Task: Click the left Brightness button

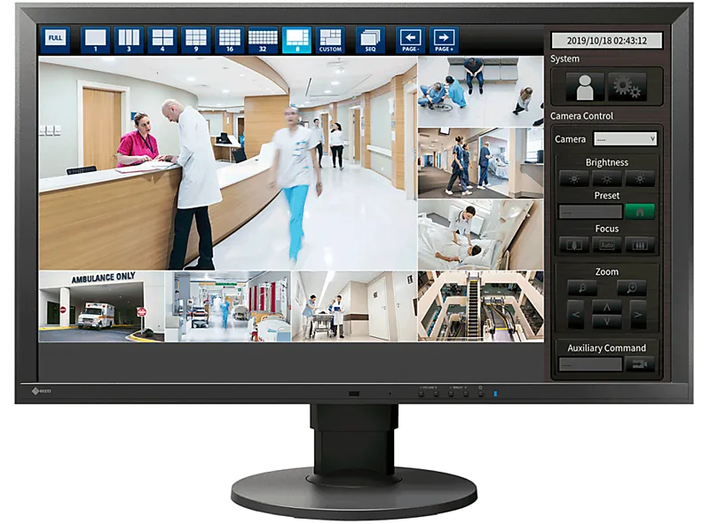Action: [x=573, y=179]
